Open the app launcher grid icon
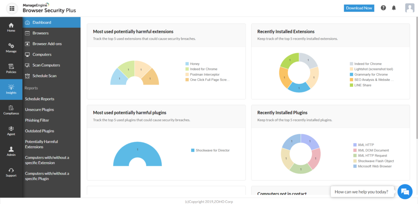 [x=12, y=8]
